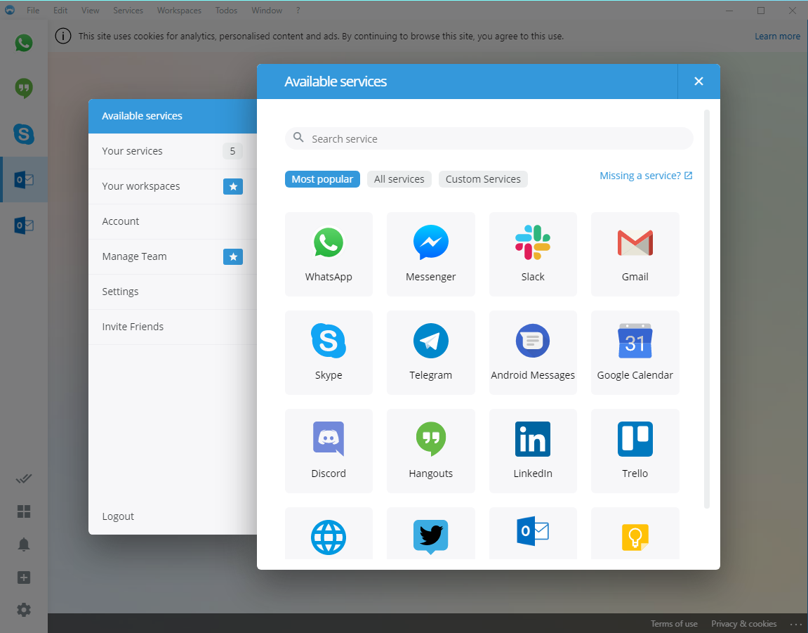
Task: Focus the Search service input field
Action: coord(489,139)
